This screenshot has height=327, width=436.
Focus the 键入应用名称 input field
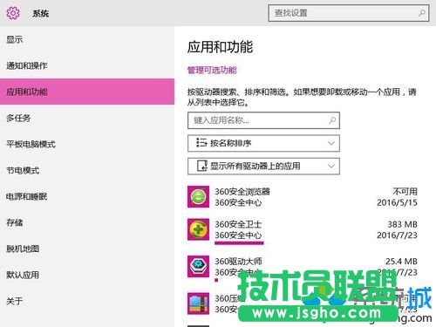pos(263,120)
